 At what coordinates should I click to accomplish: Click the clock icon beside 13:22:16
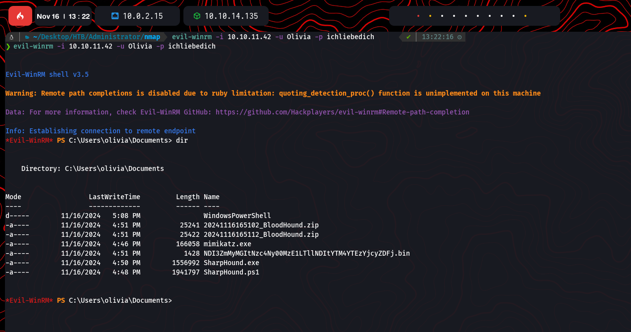pos(459,37)
